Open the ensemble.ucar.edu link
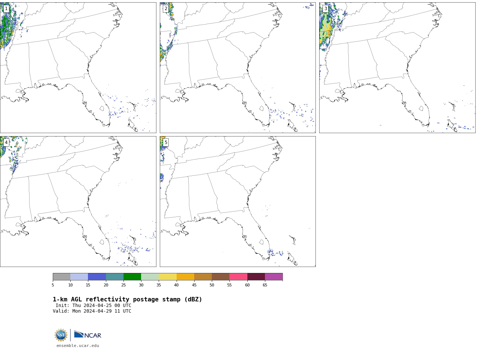Viewport: 479px width, 350px height. click(x=78, y=346)
